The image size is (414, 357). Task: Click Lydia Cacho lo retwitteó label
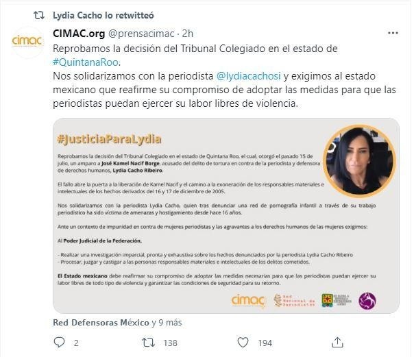(x=103, y=15)
